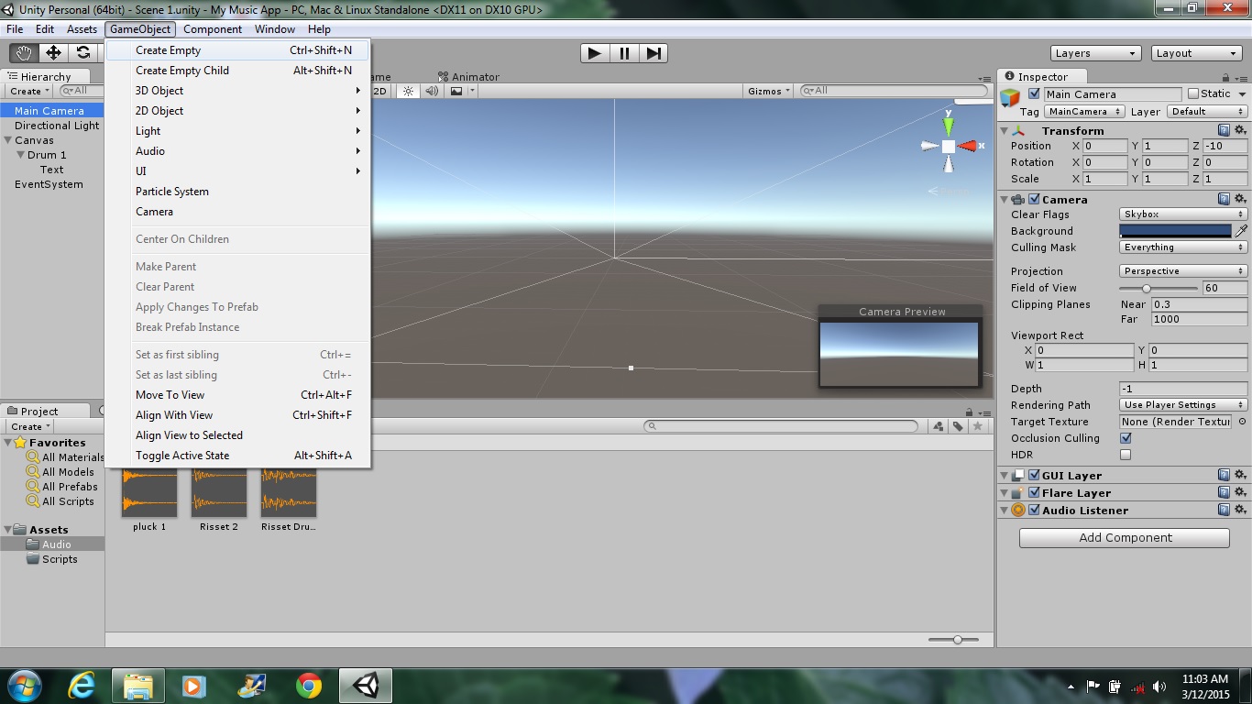The image size is (1252, 704).
Task: Open Rendering Path dropdown
Action: pyautogui.click(x=1183, y=405)
